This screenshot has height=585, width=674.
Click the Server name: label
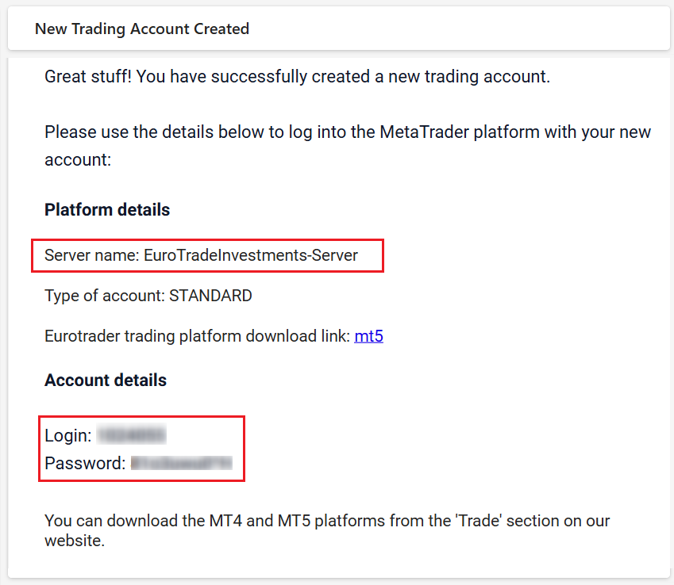(92, 255)
